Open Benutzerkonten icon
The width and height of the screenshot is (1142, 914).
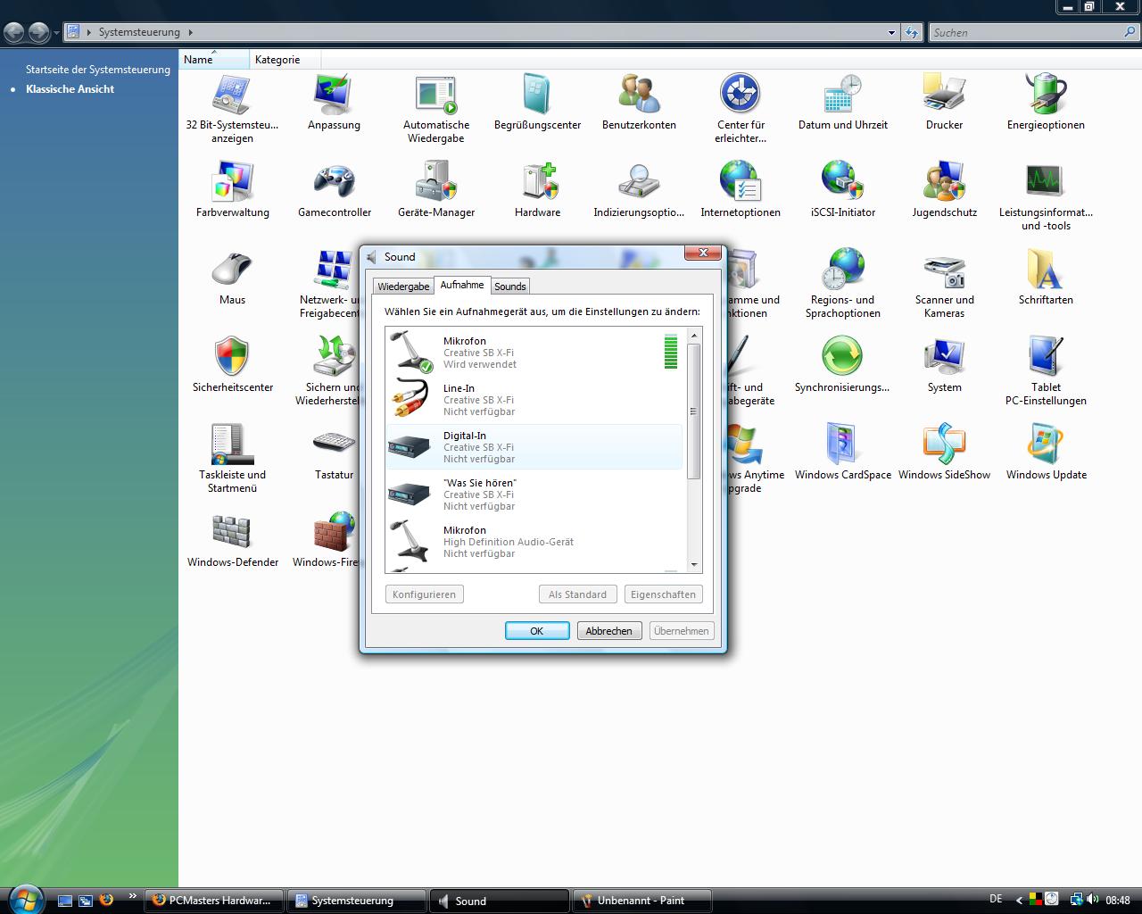tap(639, 95)
